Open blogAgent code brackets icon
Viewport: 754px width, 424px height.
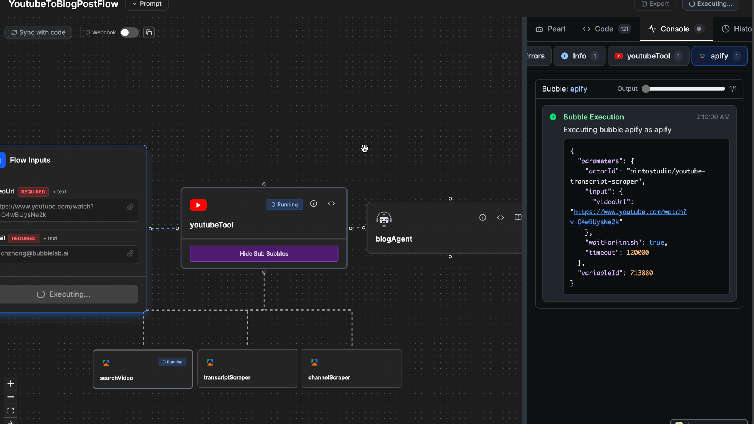[x=500, y=218]
